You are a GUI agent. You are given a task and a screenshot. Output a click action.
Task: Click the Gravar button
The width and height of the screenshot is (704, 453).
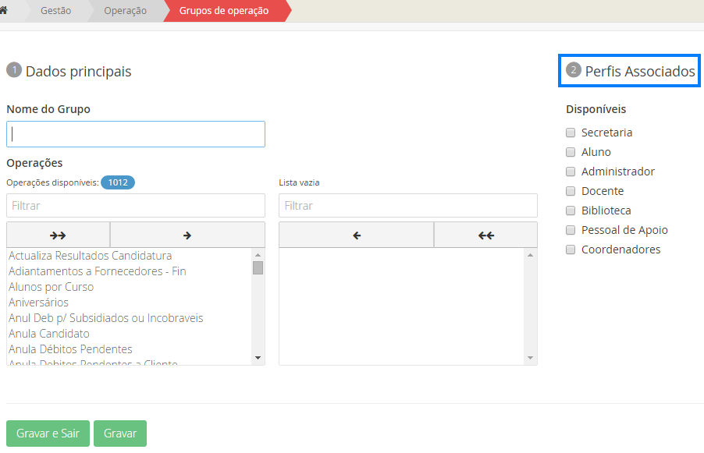(120, 434)
